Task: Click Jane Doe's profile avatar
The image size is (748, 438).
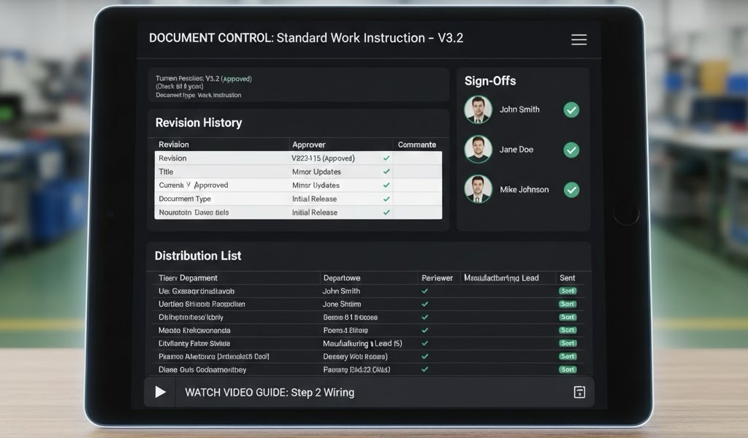Action: click(478, 150)
